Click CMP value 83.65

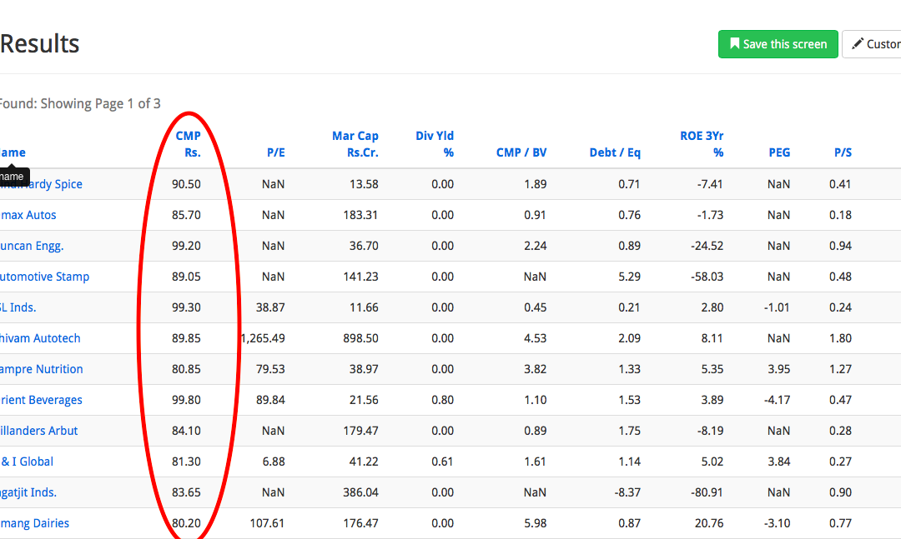(186, 492)
